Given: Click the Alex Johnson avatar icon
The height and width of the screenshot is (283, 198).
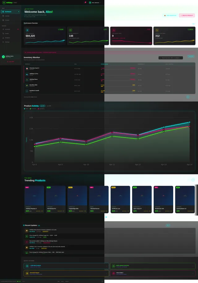Looking at the screenshot, I should point(90,2).
